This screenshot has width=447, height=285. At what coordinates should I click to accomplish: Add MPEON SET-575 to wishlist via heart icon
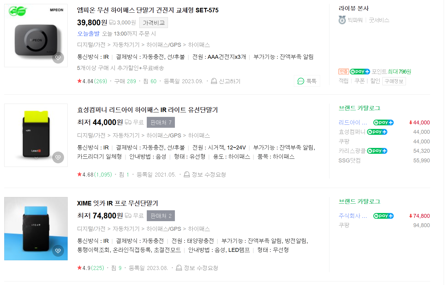58,58
